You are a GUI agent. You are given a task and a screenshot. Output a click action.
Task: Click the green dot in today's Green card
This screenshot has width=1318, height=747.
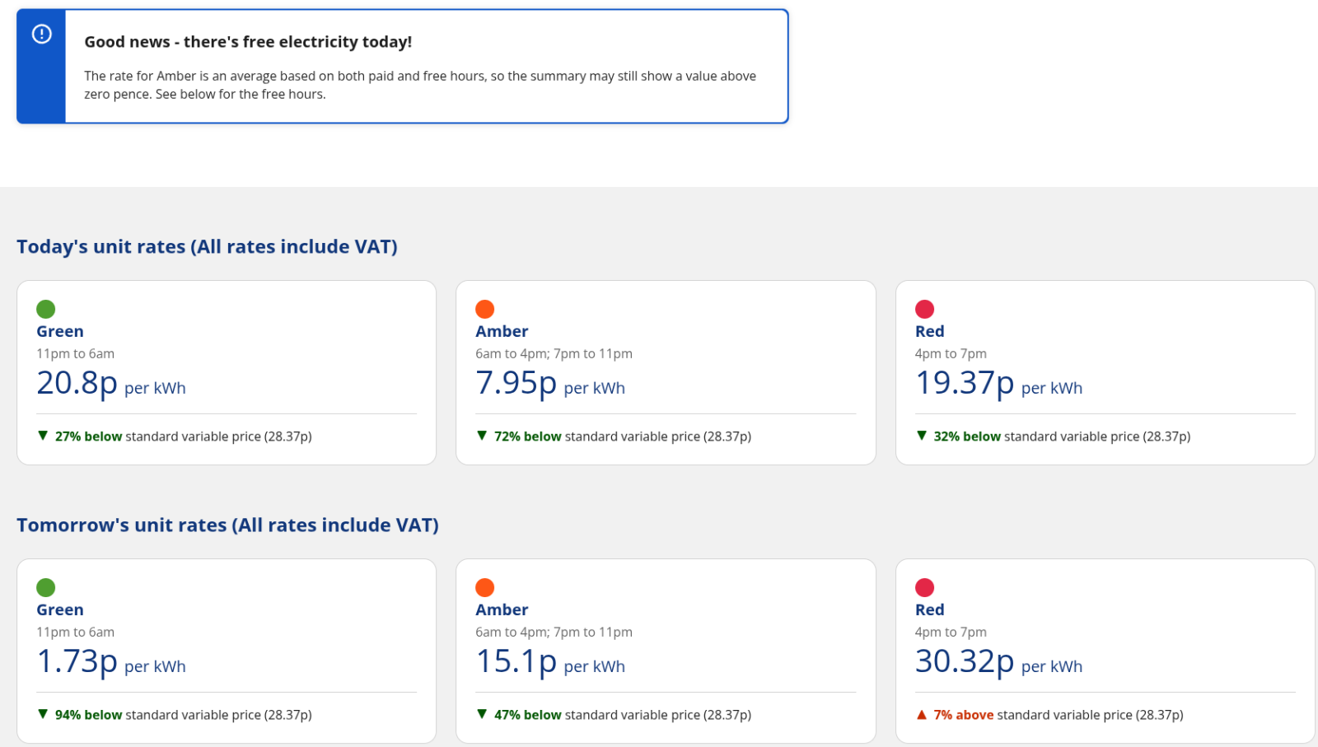[46, 309]
